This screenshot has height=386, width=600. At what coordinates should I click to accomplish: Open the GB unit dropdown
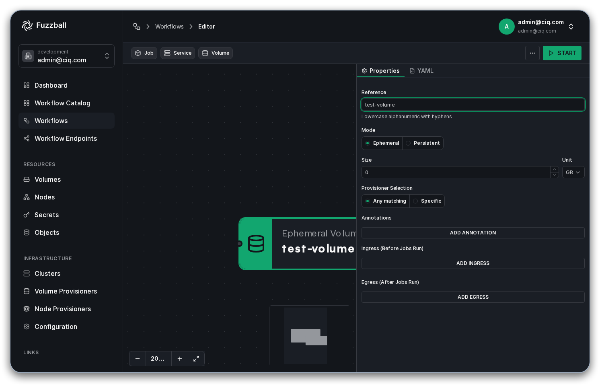[573, 172]
